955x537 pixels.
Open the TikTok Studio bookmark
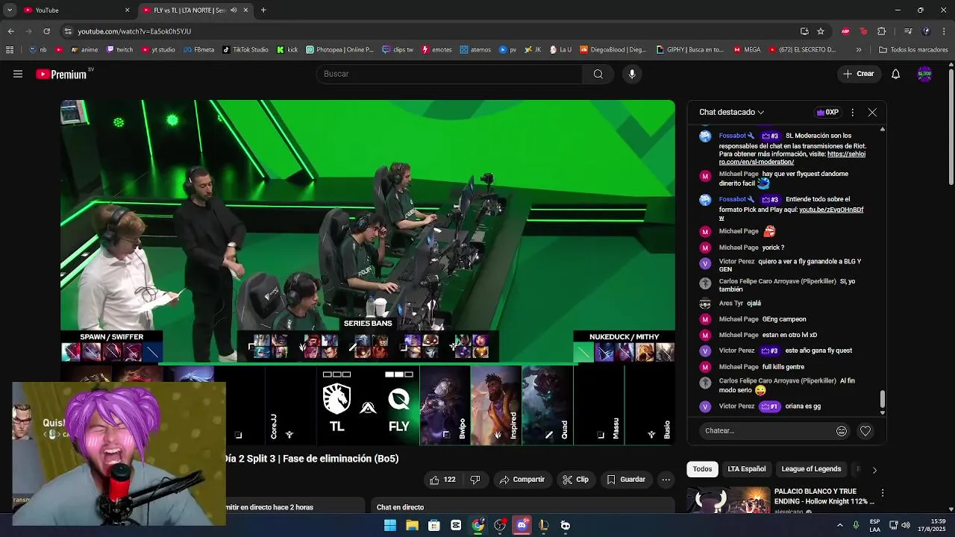point(245,50)
